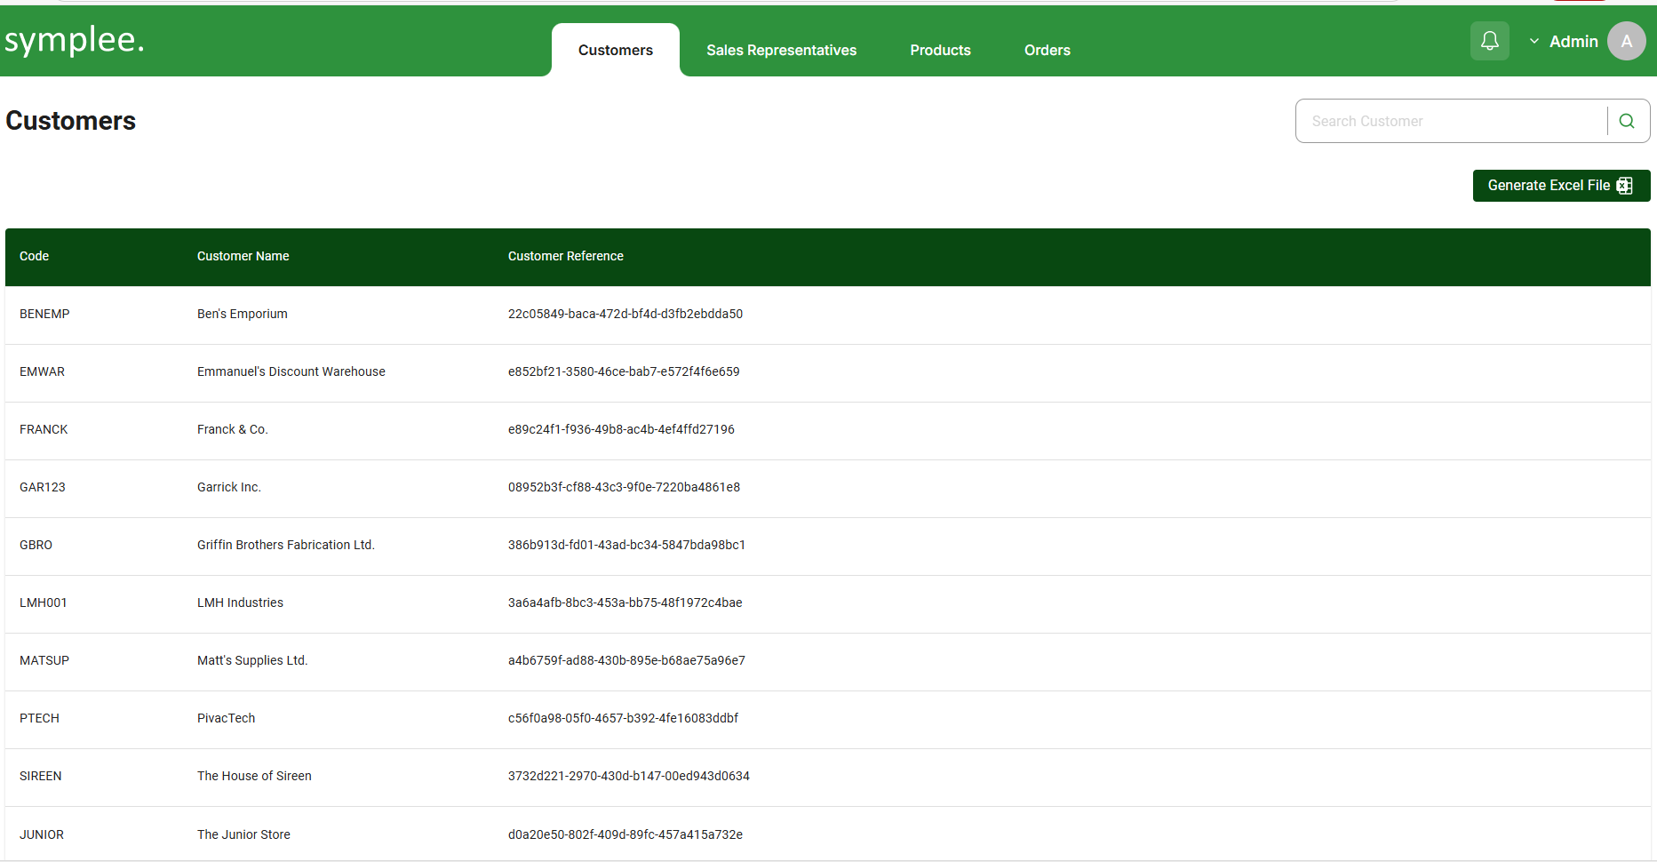Image resolution: width=1657 pixels, height=862 pixels.
Task: Click the notification bell icon
Action: pos(1489,41)
